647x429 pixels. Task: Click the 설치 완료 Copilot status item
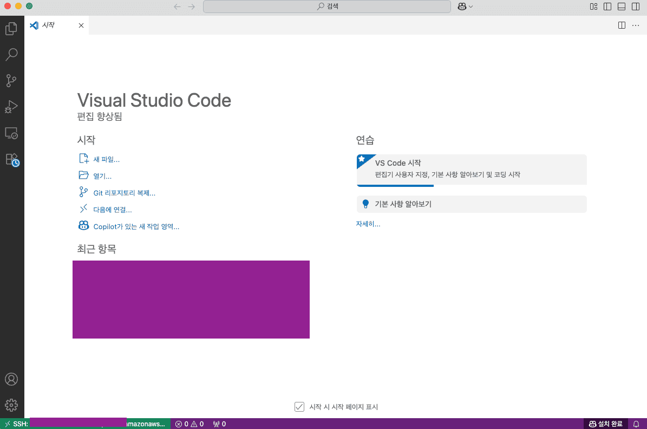click(606, 424)
